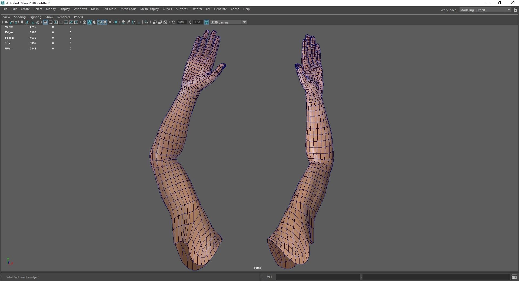Click the Faces count value 4676
Image resolution: width=519 pixels, height=281 pixels.
point(33,38)
